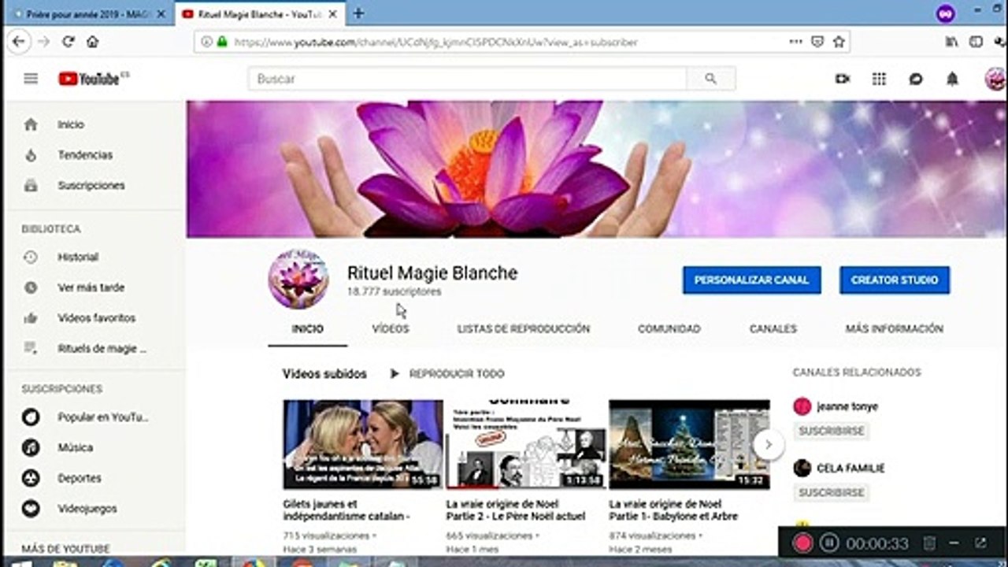Open the LISTAS DE REPRODUCCIÓN tab
Screen dimensions: 1008x567
[x=524, y=329]
